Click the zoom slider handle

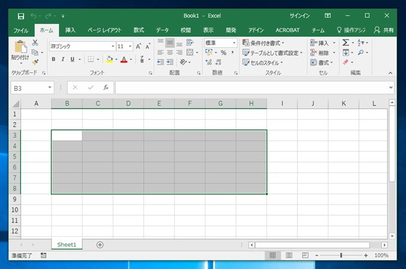(341, 255)
